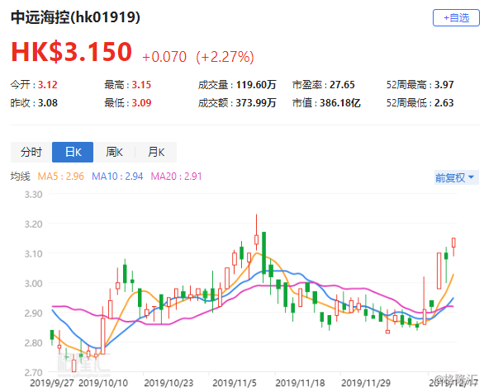The height and width of the screenshot is (391, 484).
Task: Click the 均线 label
Action: (21, 177)
